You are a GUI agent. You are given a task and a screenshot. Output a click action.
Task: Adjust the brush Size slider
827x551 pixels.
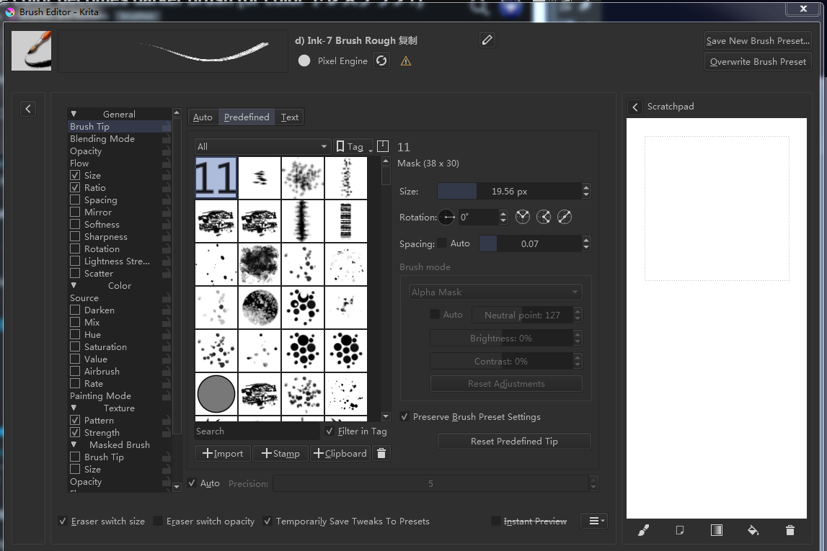509,192
